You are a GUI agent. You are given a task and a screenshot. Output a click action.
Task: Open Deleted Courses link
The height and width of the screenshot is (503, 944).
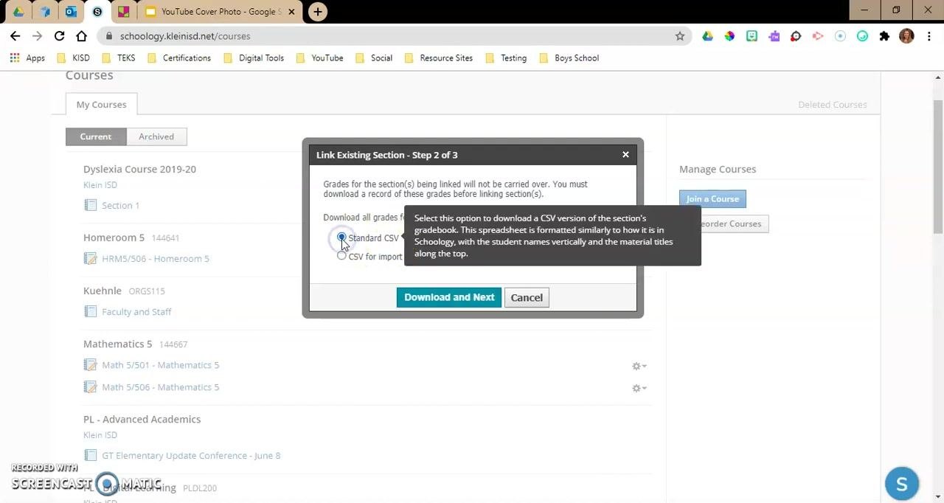pyautogui.click(x=832, y=105)
